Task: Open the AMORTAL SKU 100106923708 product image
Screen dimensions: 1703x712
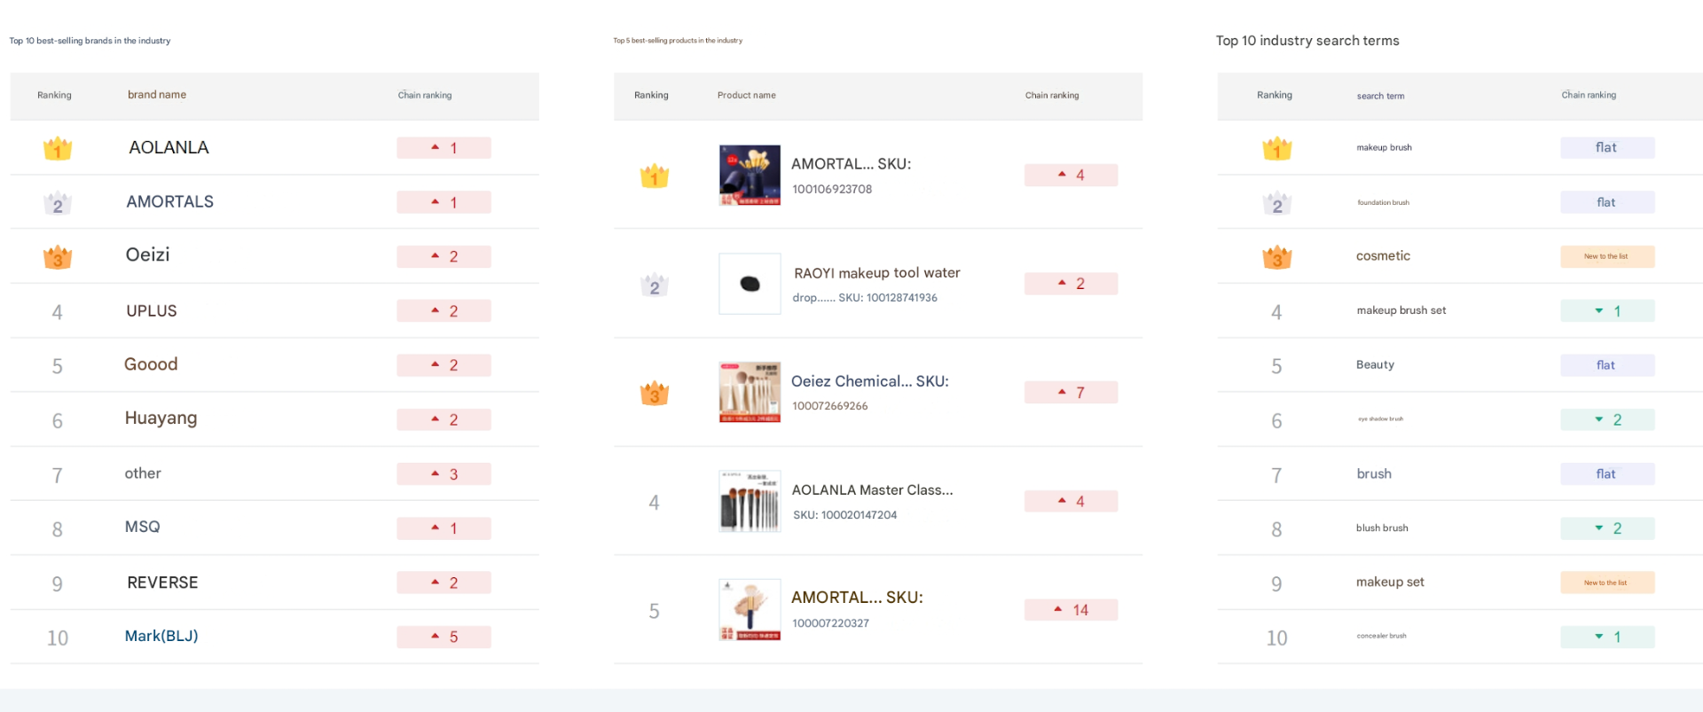Action: pyautogui.click(x=749, y=176)
